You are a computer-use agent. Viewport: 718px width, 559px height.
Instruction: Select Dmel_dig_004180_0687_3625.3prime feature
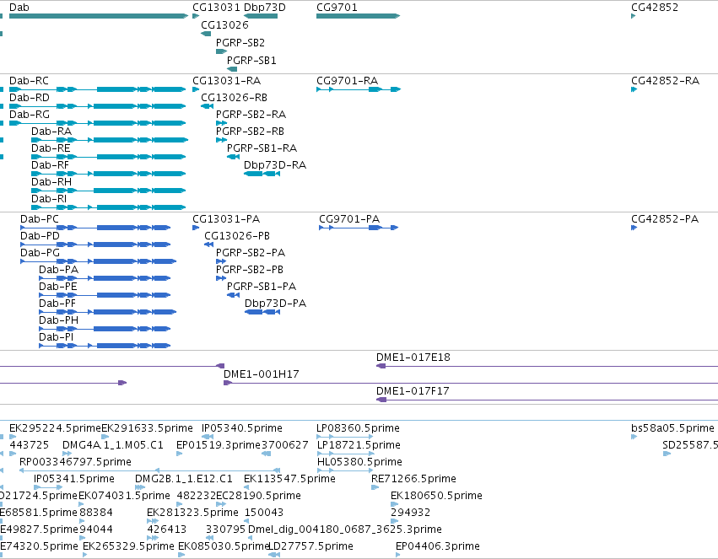click(345, 529)
